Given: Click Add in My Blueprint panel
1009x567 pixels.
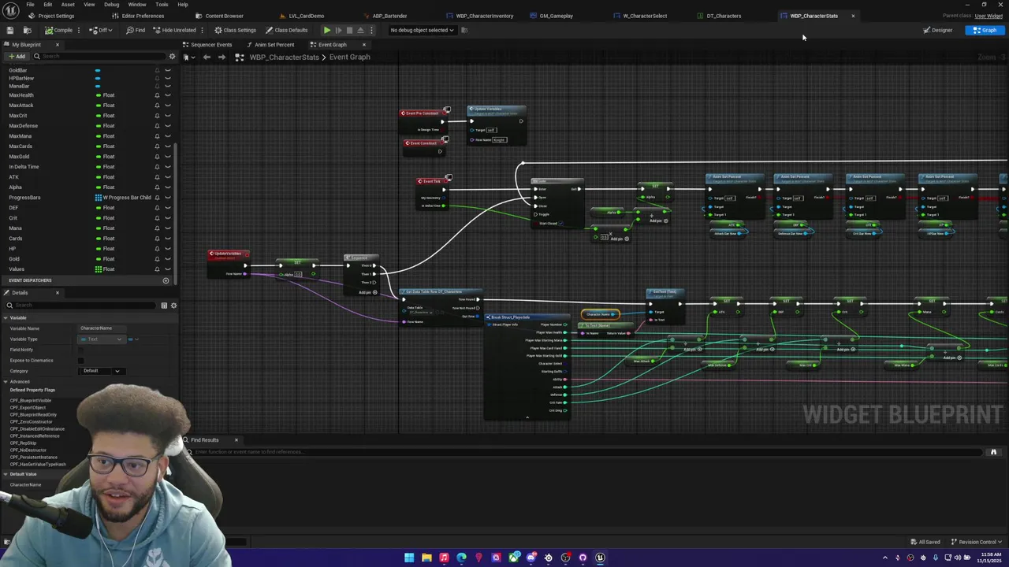Looking at the screenshot, I should [x=16, y=57].
